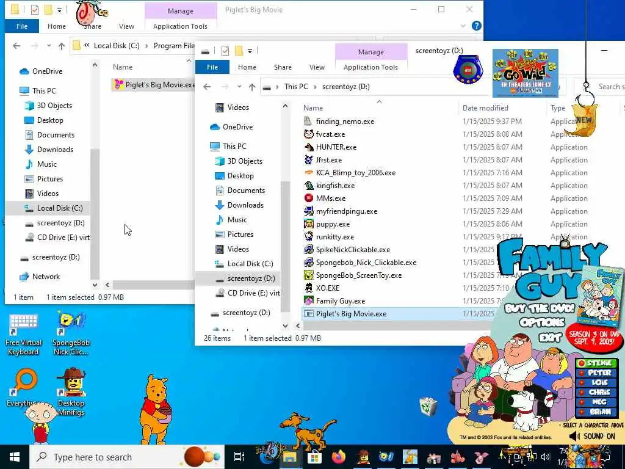
Task: Open the Recycle Bin on desktop
Action: 428,406
